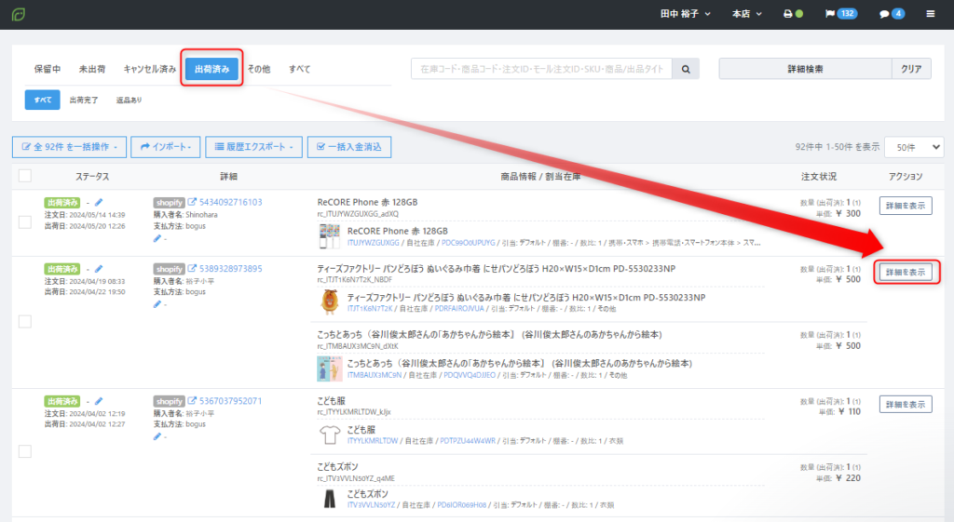This screenshot has height=522, width=954.
Task: Check the row for order 5389328973895
Action: (x=25, y=321)
